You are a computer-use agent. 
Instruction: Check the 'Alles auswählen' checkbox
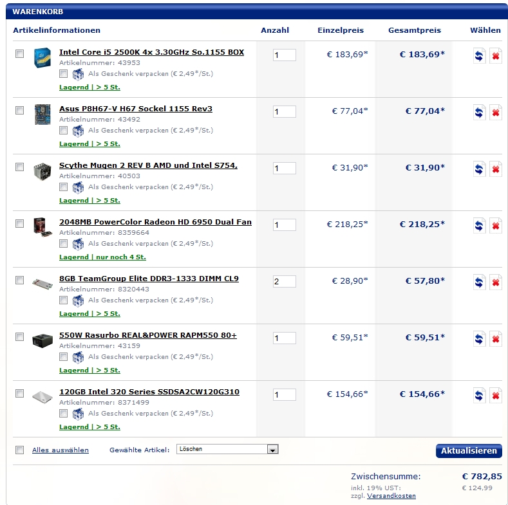tap(19, 450)
